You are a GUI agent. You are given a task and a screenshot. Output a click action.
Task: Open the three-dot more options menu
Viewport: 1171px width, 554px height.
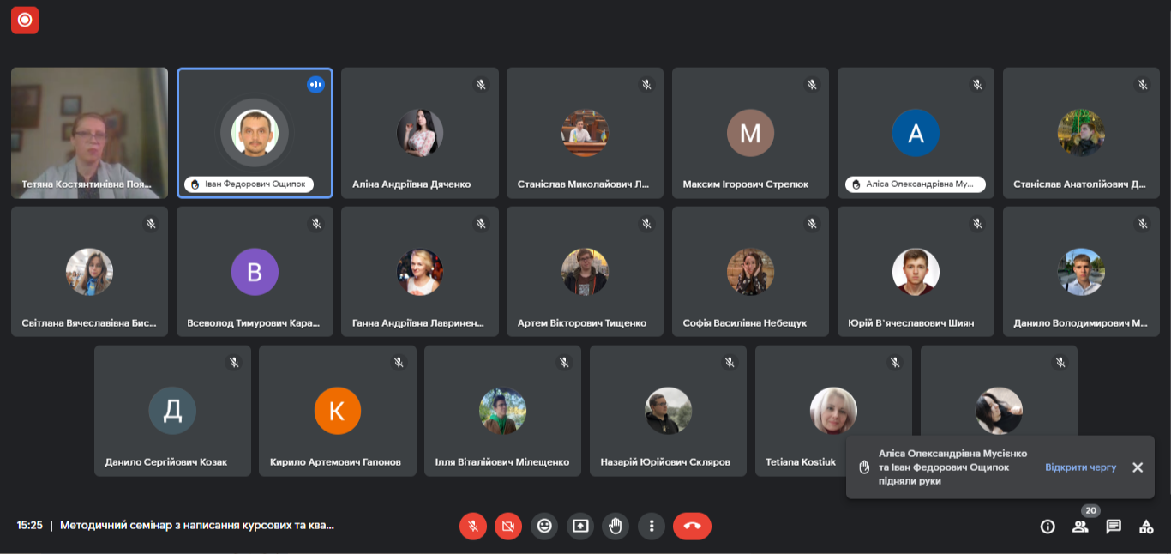[x=652, y=526]
